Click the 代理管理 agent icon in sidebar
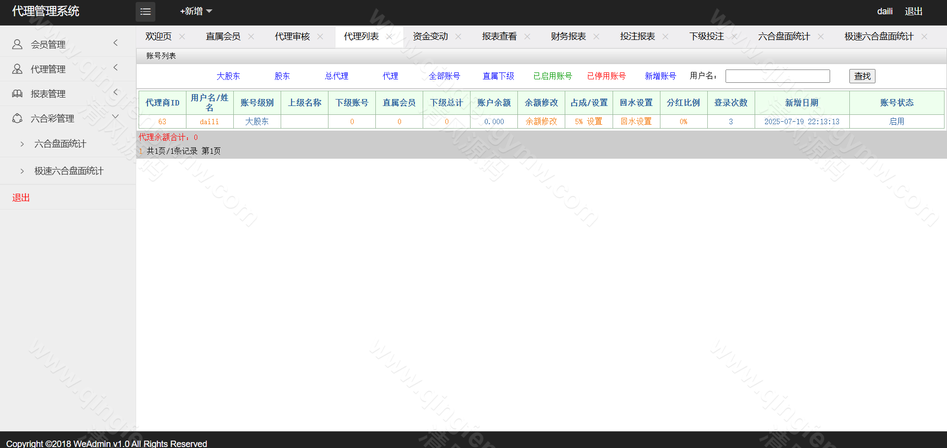Screen dimensions: 947x448 tap(17, 69)
